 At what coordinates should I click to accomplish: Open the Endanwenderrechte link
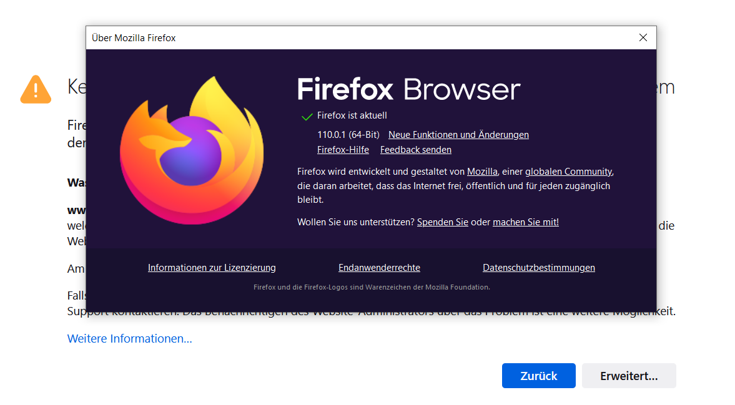[379, 268]
